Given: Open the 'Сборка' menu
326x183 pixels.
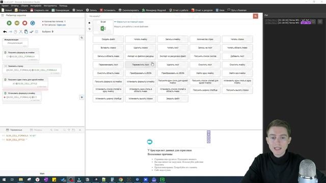Looking at the screenshot, I should coord(24,6).
